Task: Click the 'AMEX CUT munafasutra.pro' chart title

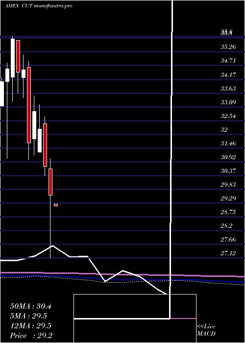Action: point(39,6)
